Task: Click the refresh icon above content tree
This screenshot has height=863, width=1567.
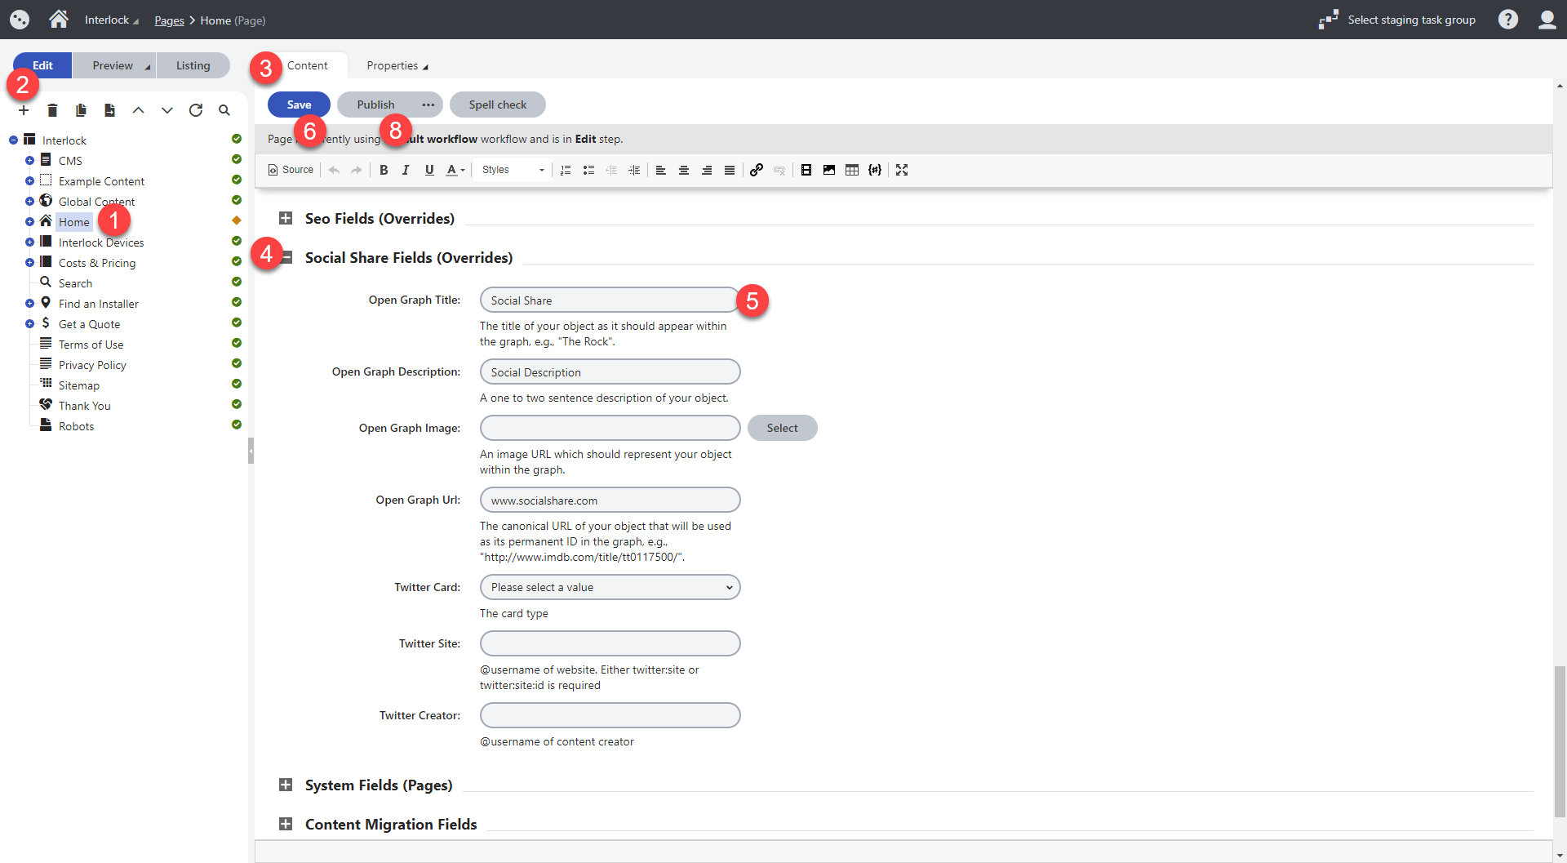Action: [x=196, y=110]
